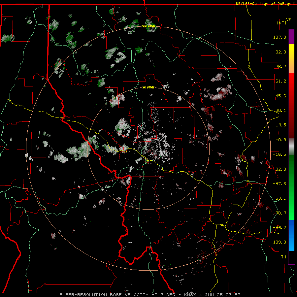Image resolution: width=297 pixels, height=297 pixels.
Task: Select the -94.2 scale value
Action: click(280, 228)
